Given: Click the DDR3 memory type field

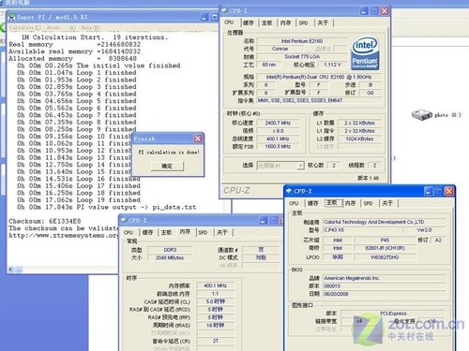Looking at the screenshot, I should pyautogui.click(x=170, y=250).
